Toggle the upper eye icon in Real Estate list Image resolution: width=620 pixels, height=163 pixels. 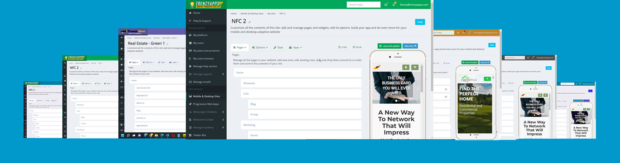(446, 89)
